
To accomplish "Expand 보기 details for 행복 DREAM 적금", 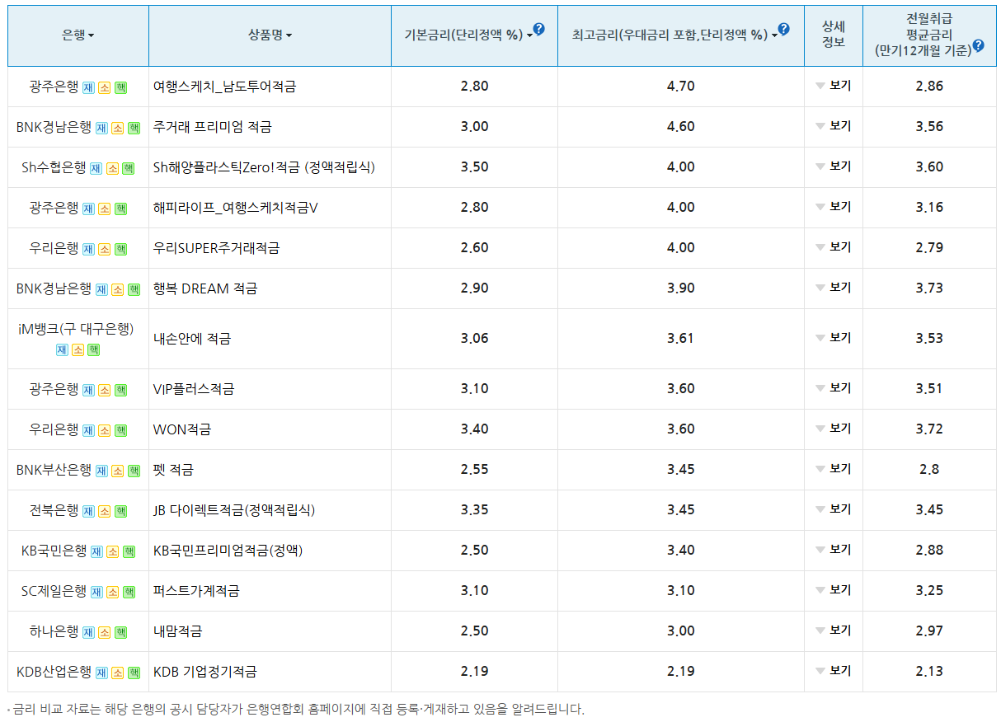I will click(x=834, y=288).
